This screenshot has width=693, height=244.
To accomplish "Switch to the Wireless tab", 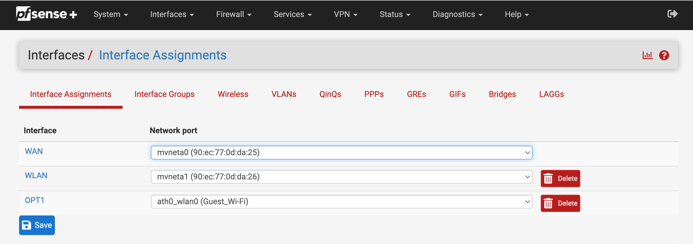I will [233, 94].
